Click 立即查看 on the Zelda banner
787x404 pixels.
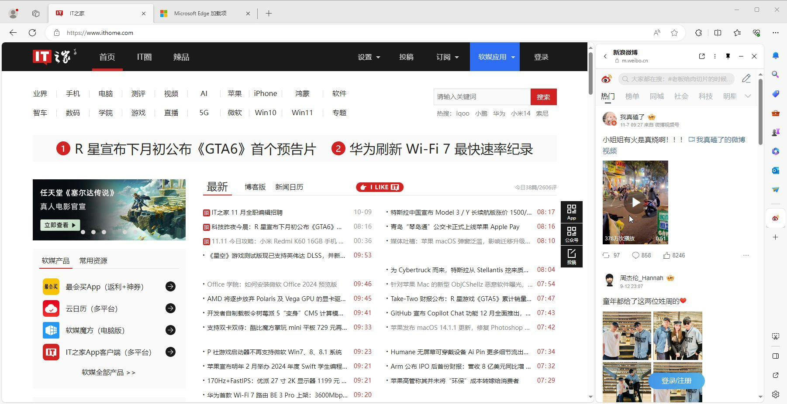click(60, 225)
